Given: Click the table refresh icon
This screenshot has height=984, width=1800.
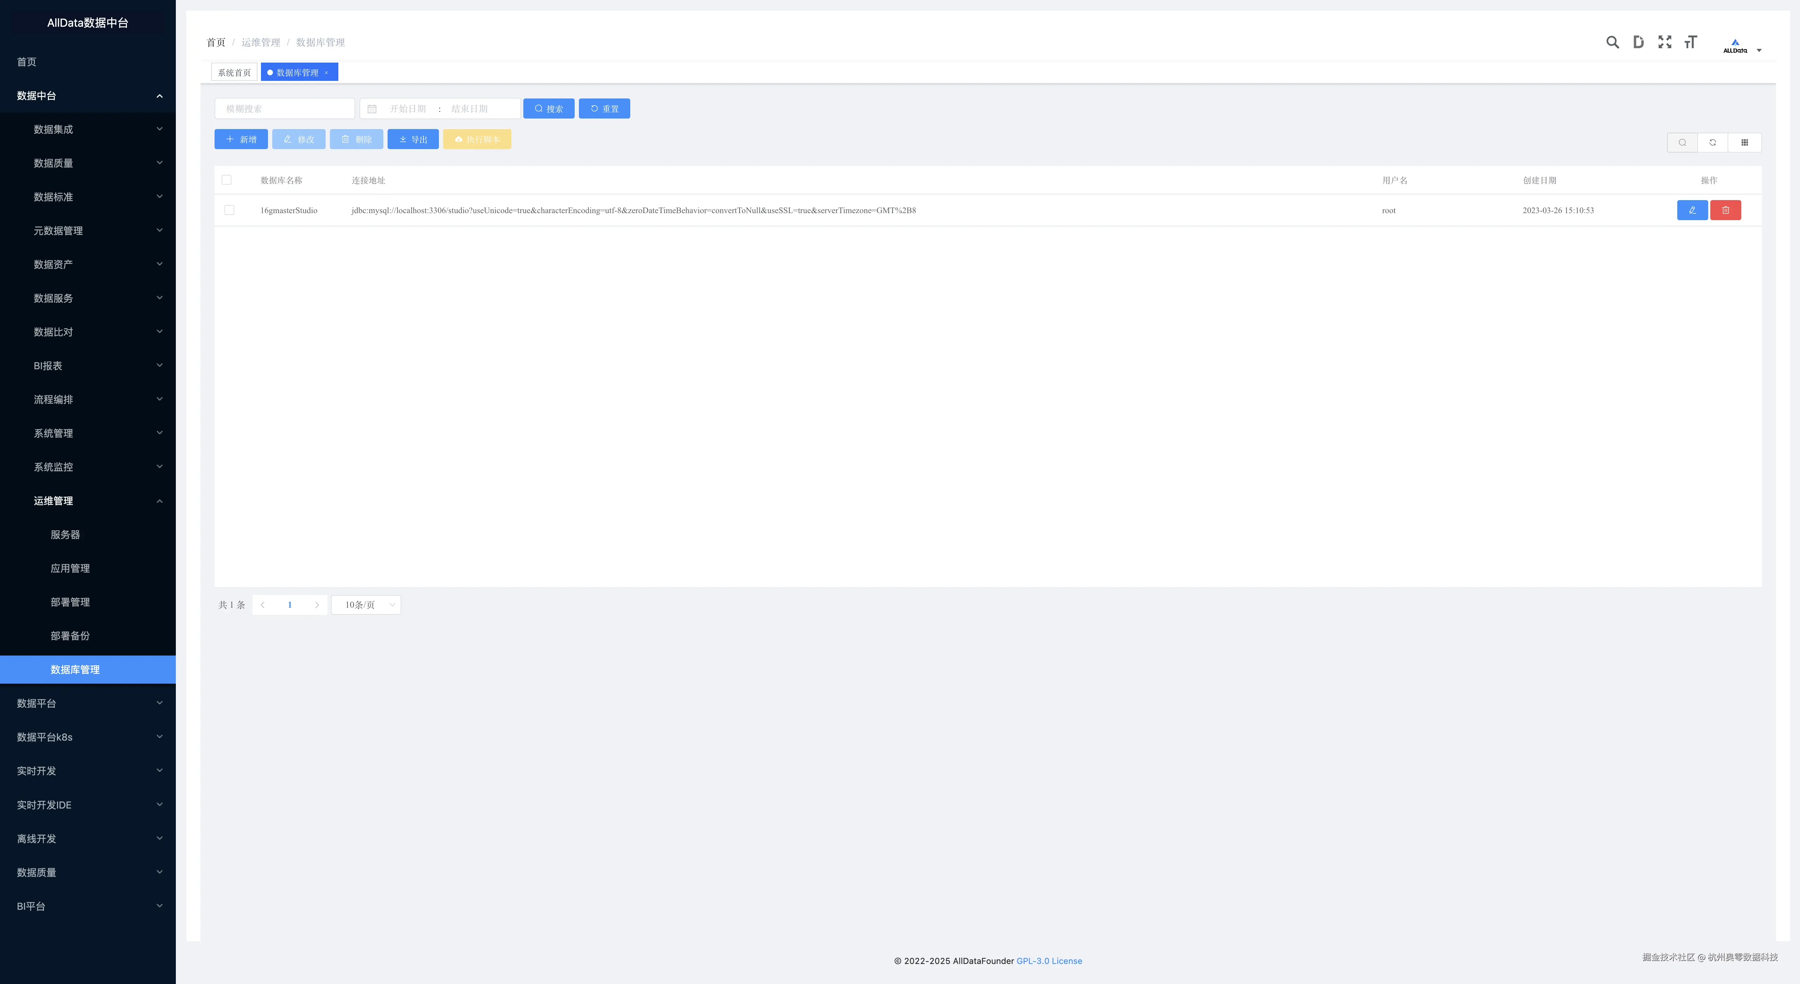Looking at the screenshot, I should 1713,142.
